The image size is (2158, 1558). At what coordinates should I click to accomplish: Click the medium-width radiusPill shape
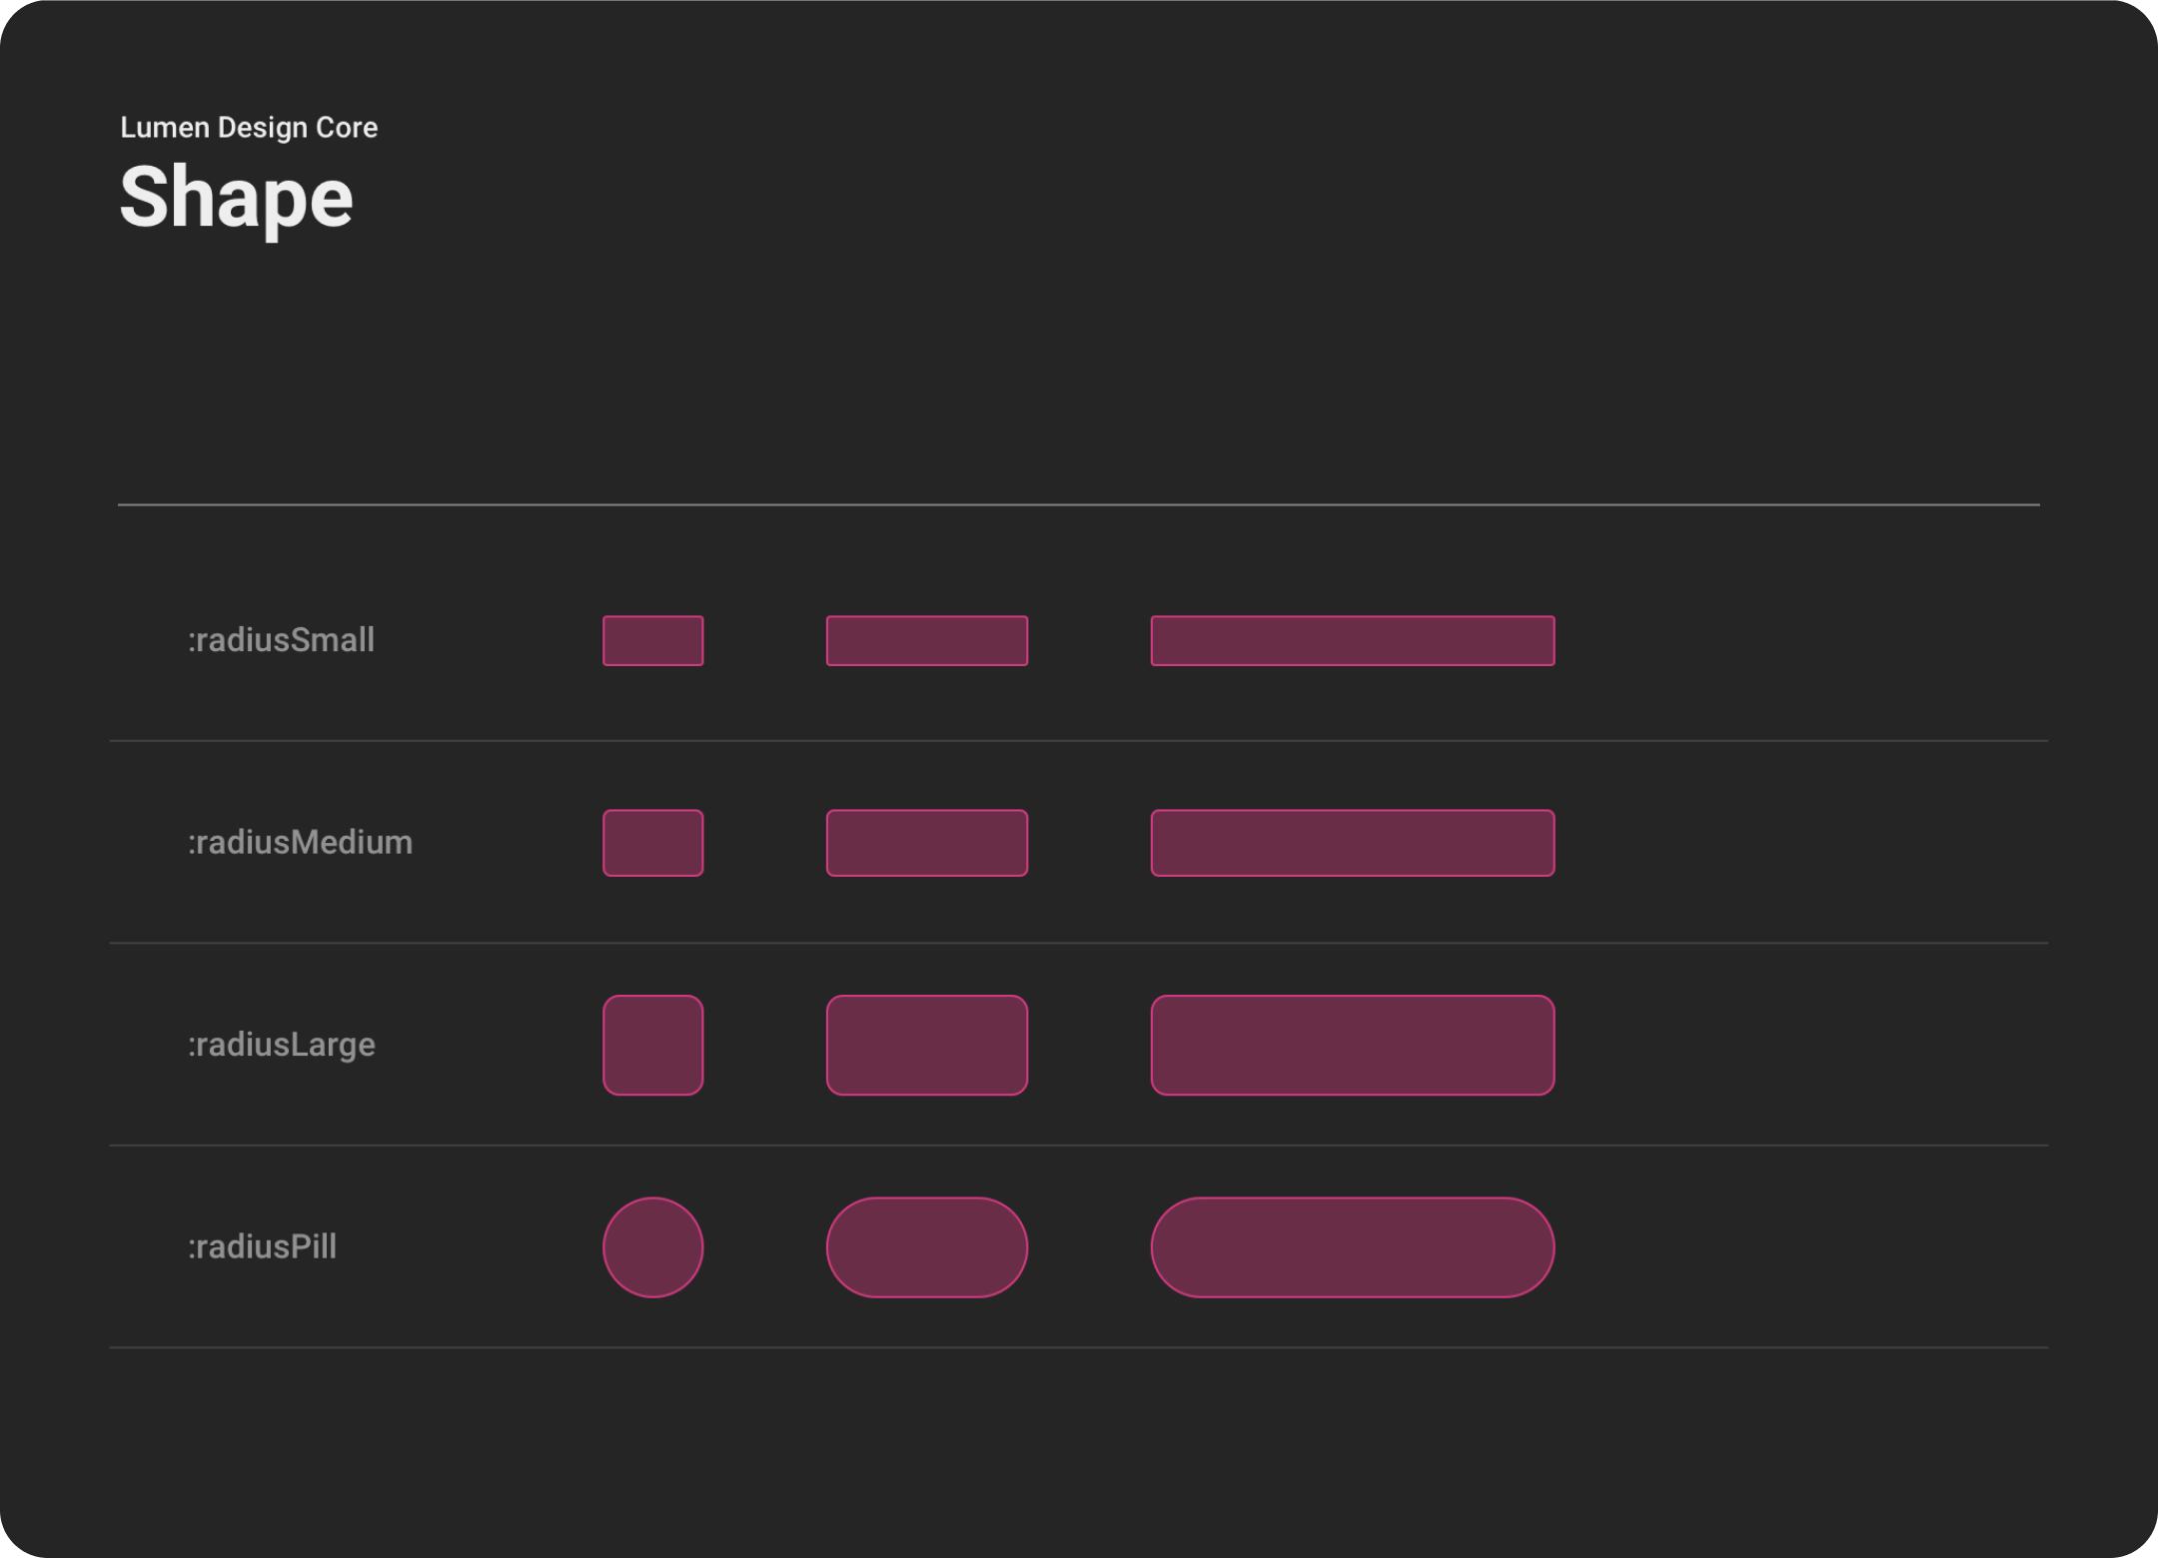point(926,1247)
